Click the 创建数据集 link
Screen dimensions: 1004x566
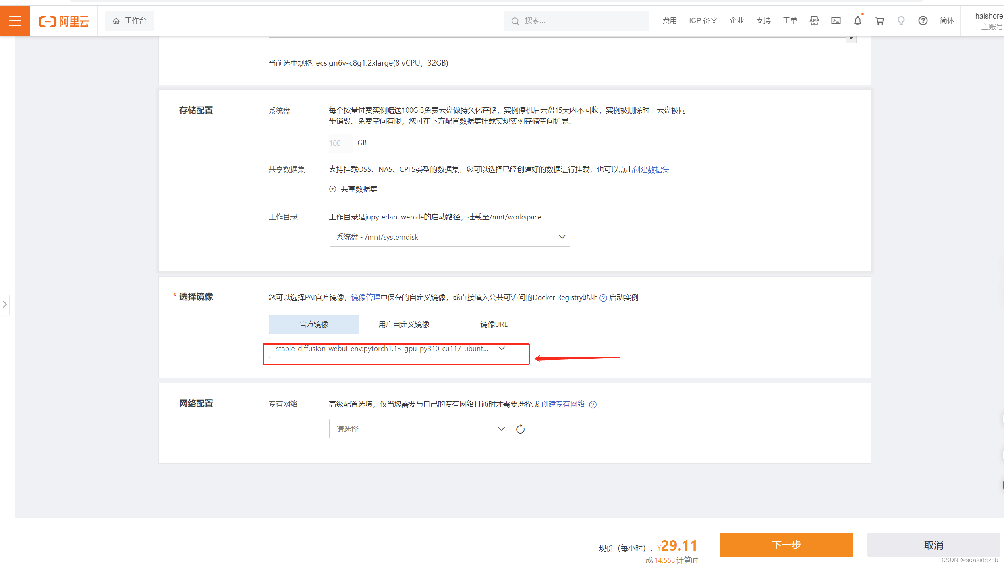pos(651,169)
